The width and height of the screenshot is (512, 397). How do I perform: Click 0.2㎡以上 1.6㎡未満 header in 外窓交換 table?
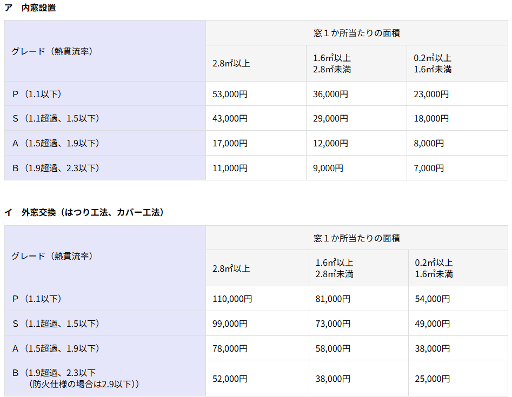coord(434,268)
